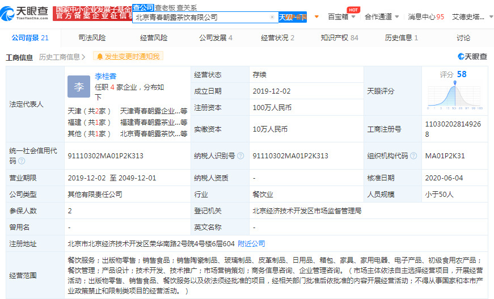494x299 pixels.
Task: Expand the 合作通道 dropdown
Action: (x=382, y=16)
